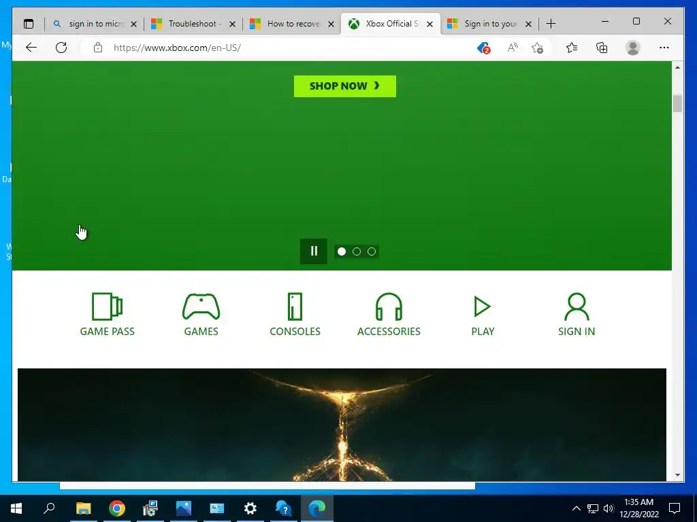
Task: Click the browser Back arrow
Action: (x=31, y=48)
